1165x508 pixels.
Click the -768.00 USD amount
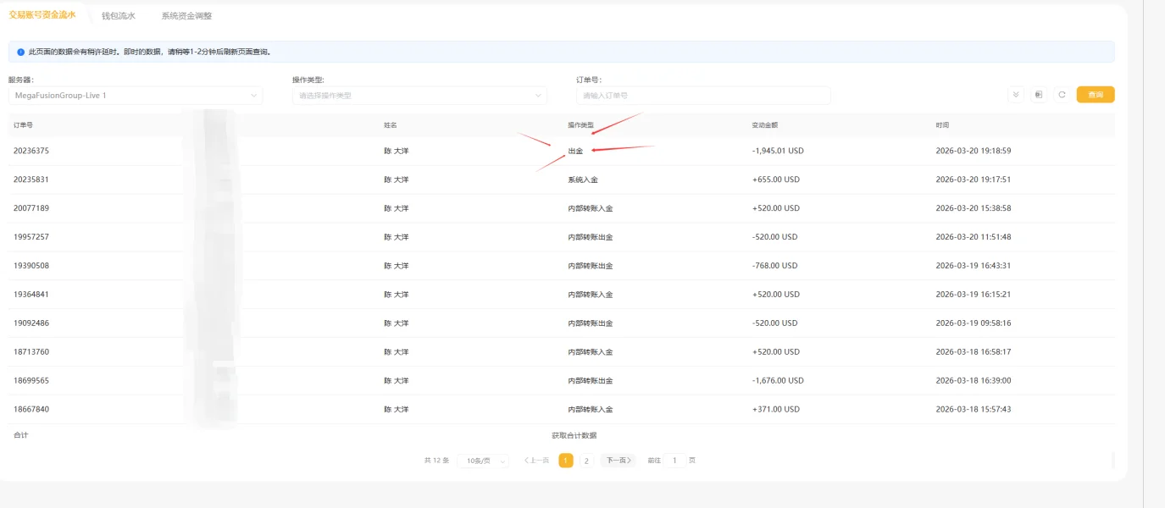click(774, 266)
